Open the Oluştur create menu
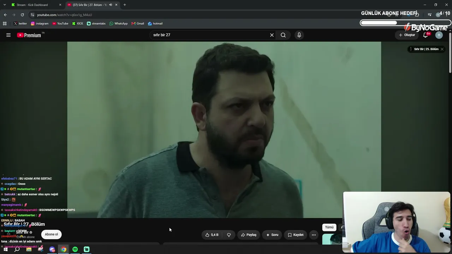Screen dimensions: 452x254 tap(407, 35)
